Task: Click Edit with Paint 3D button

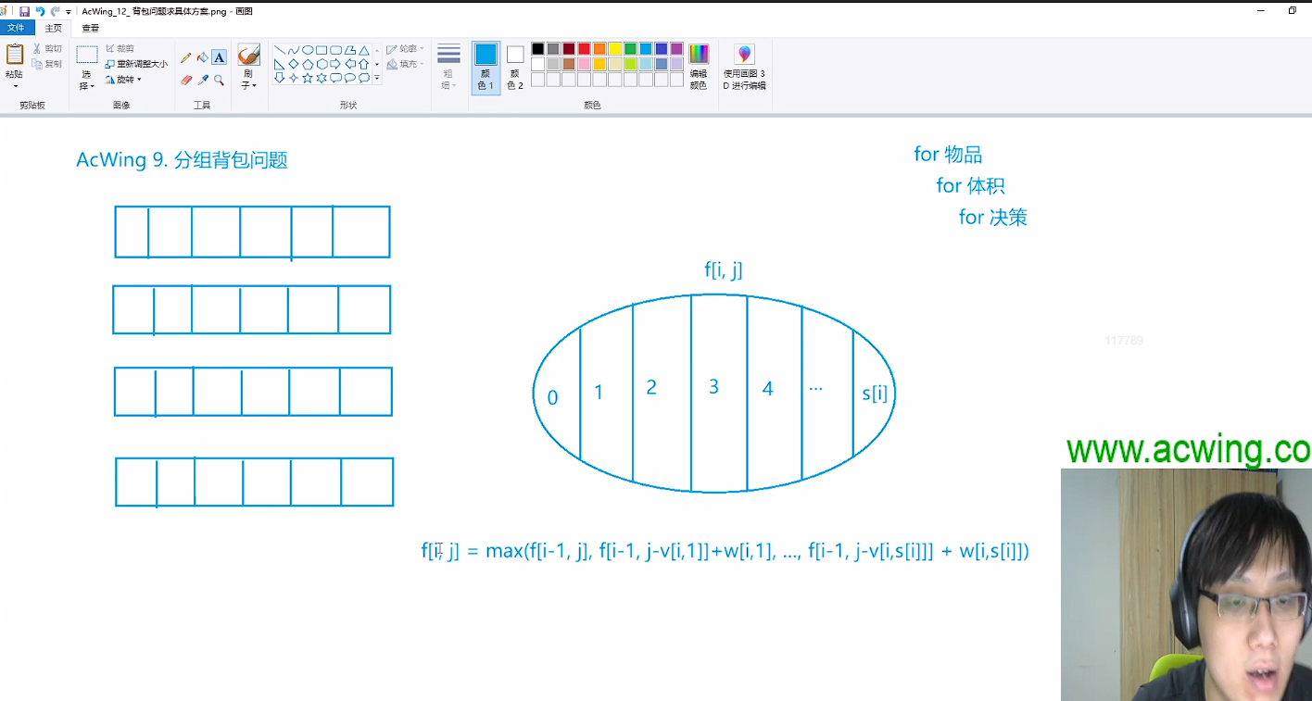Action: (x=745, y=67)
